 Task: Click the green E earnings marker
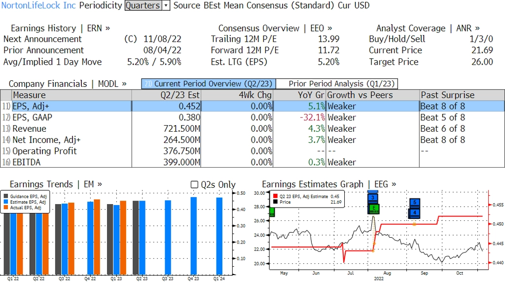coord(374,209)
